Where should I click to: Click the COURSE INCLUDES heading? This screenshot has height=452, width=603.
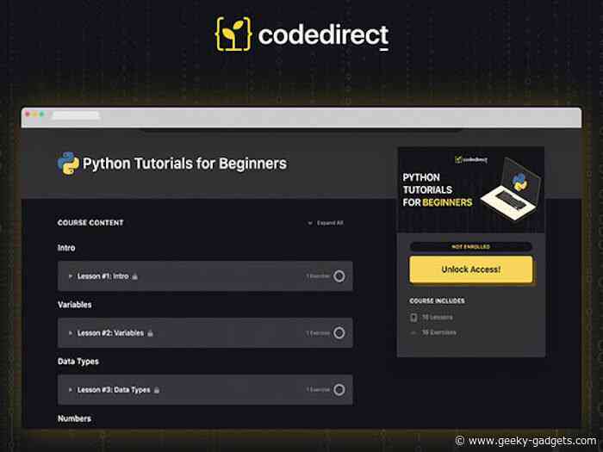438,301
